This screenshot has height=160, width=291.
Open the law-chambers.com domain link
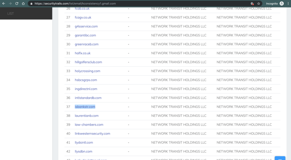point(89,125)
